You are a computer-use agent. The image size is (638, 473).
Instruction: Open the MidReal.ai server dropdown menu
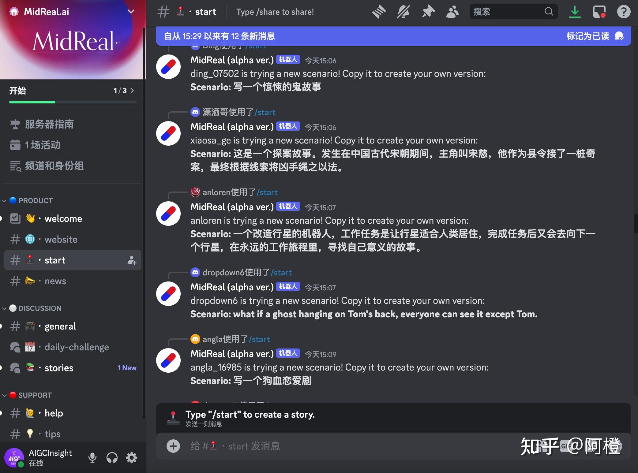point(131,11)
